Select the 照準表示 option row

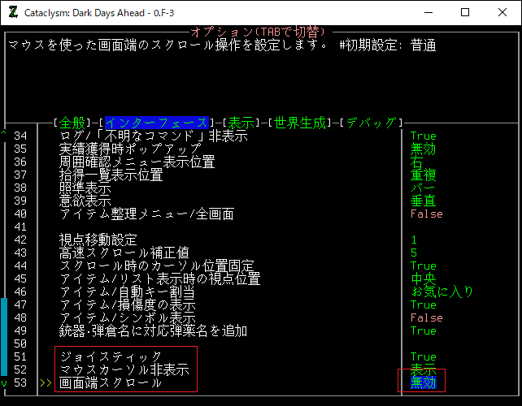pos(85,188)
